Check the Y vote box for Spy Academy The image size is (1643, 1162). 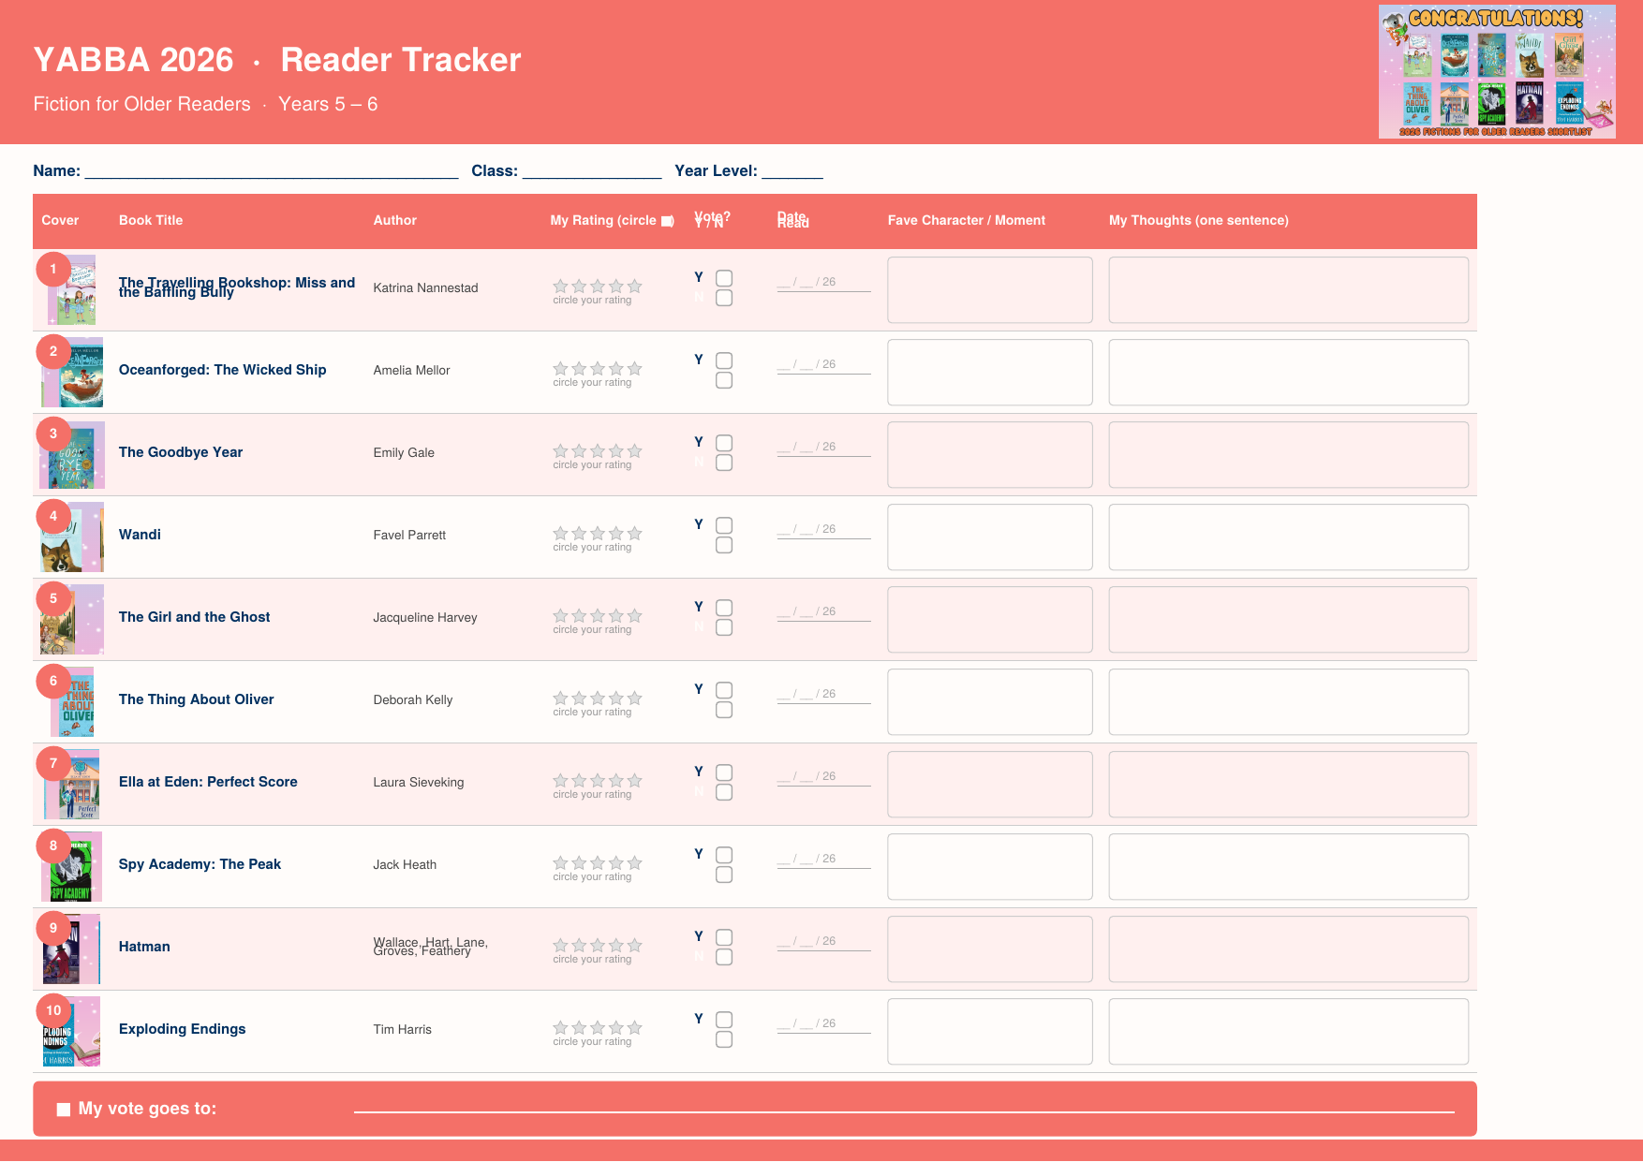(724, 855)
